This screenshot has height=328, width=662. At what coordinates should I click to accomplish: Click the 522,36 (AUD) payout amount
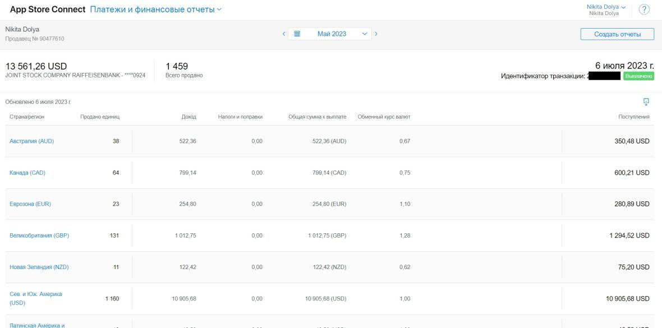click(329, 141)
